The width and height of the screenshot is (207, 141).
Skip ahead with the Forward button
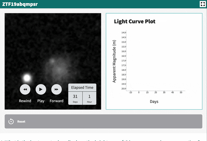57,89
